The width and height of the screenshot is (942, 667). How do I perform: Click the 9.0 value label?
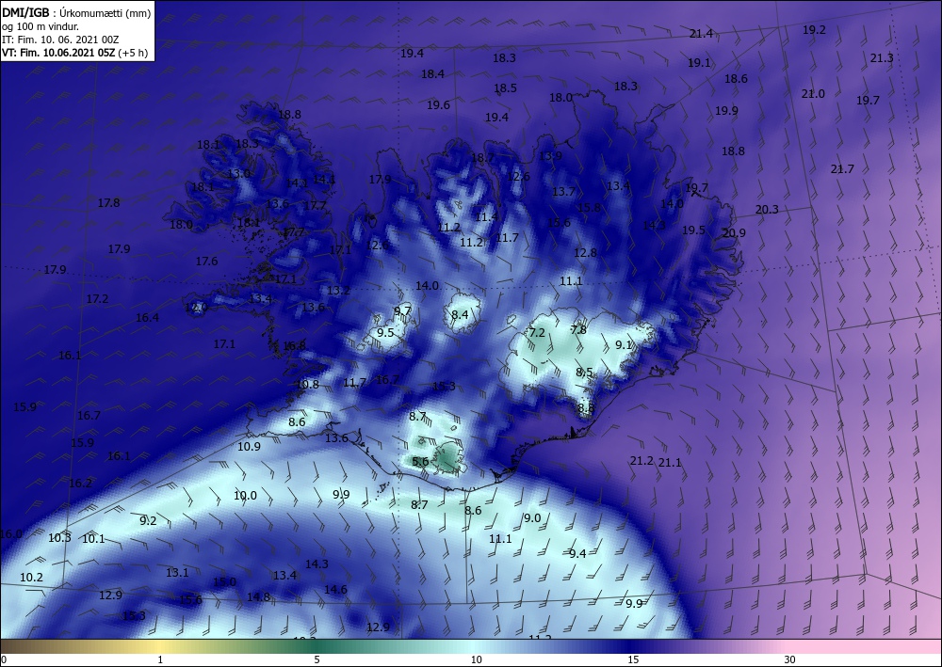532,519
